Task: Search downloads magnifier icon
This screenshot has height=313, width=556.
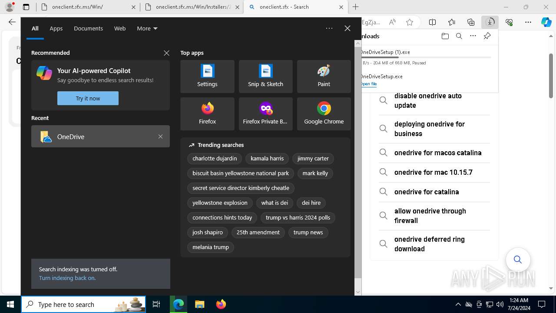Action: coord(459,36)
